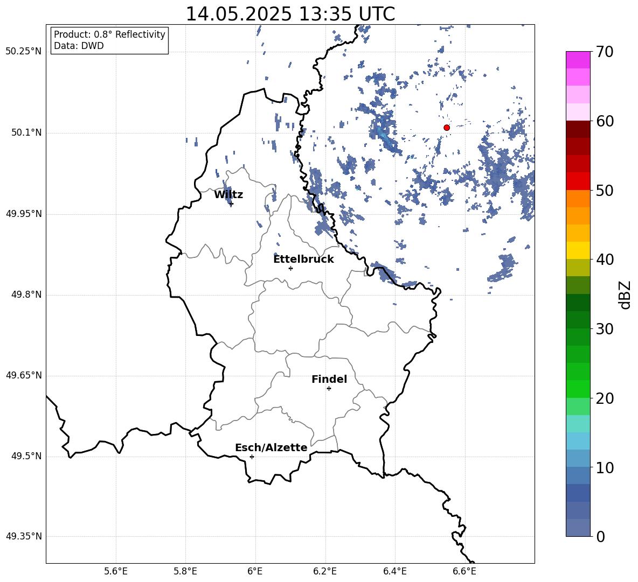This screenshot has width=638, height=582.
Task: Click the 6°E longitude label
Action: tap(255, 571)
